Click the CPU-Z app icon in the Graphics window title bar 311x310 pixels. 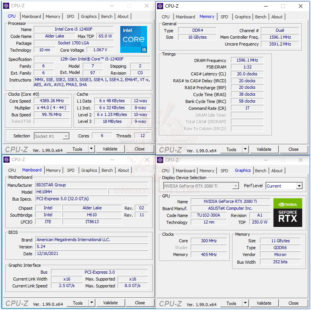160,160
